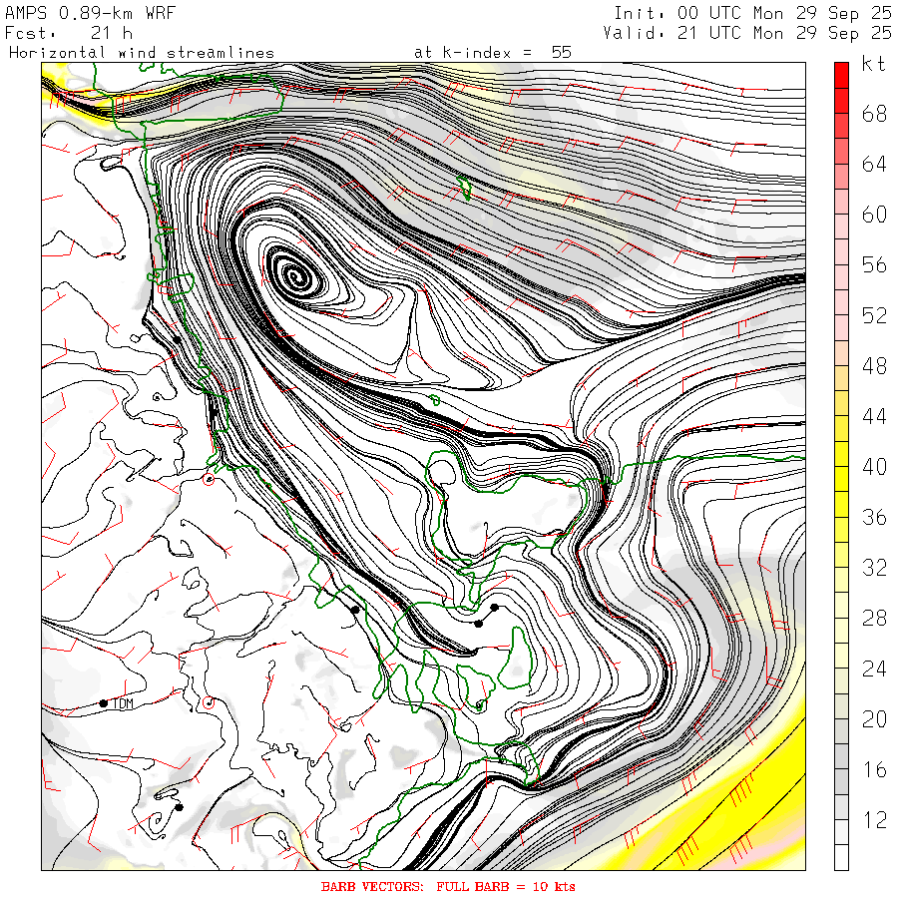Click the 'Valid: 21 UTC Mon 29 Sep 25' text
The width and height of the screenshot is (898, 898).
(747, 33)
